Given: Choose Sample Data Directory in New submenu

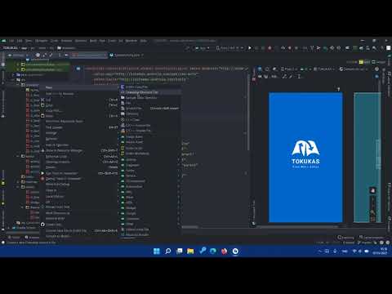Looking at the screenshot, I should pos(150,98).
